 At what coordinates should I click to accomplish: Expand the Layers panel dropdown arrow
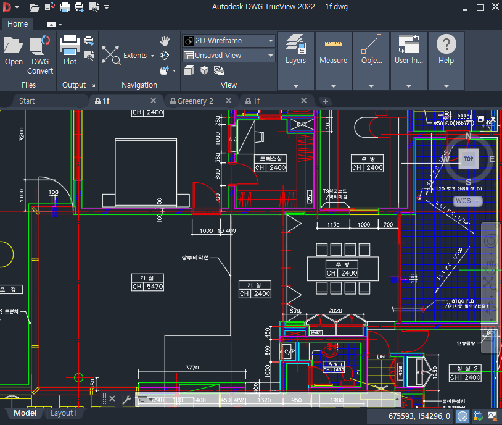296,86
